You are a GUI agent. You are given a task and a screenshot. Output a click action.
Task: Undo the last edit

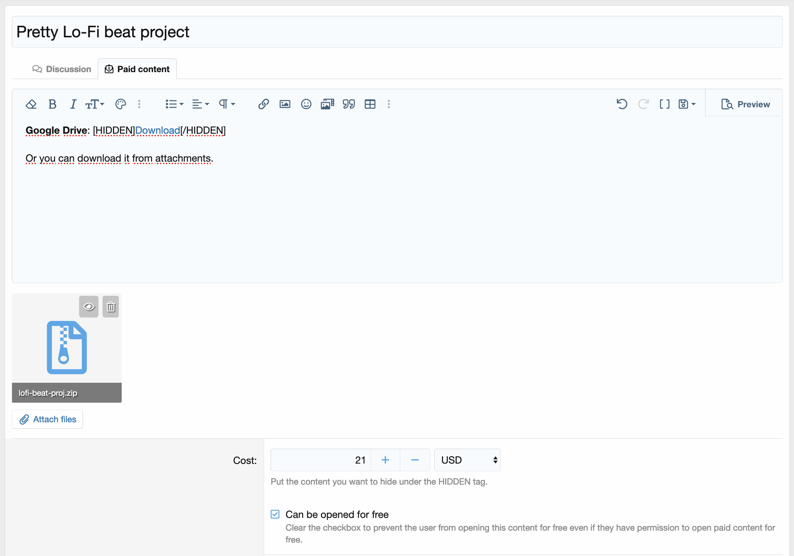click(x=622, y=104)
